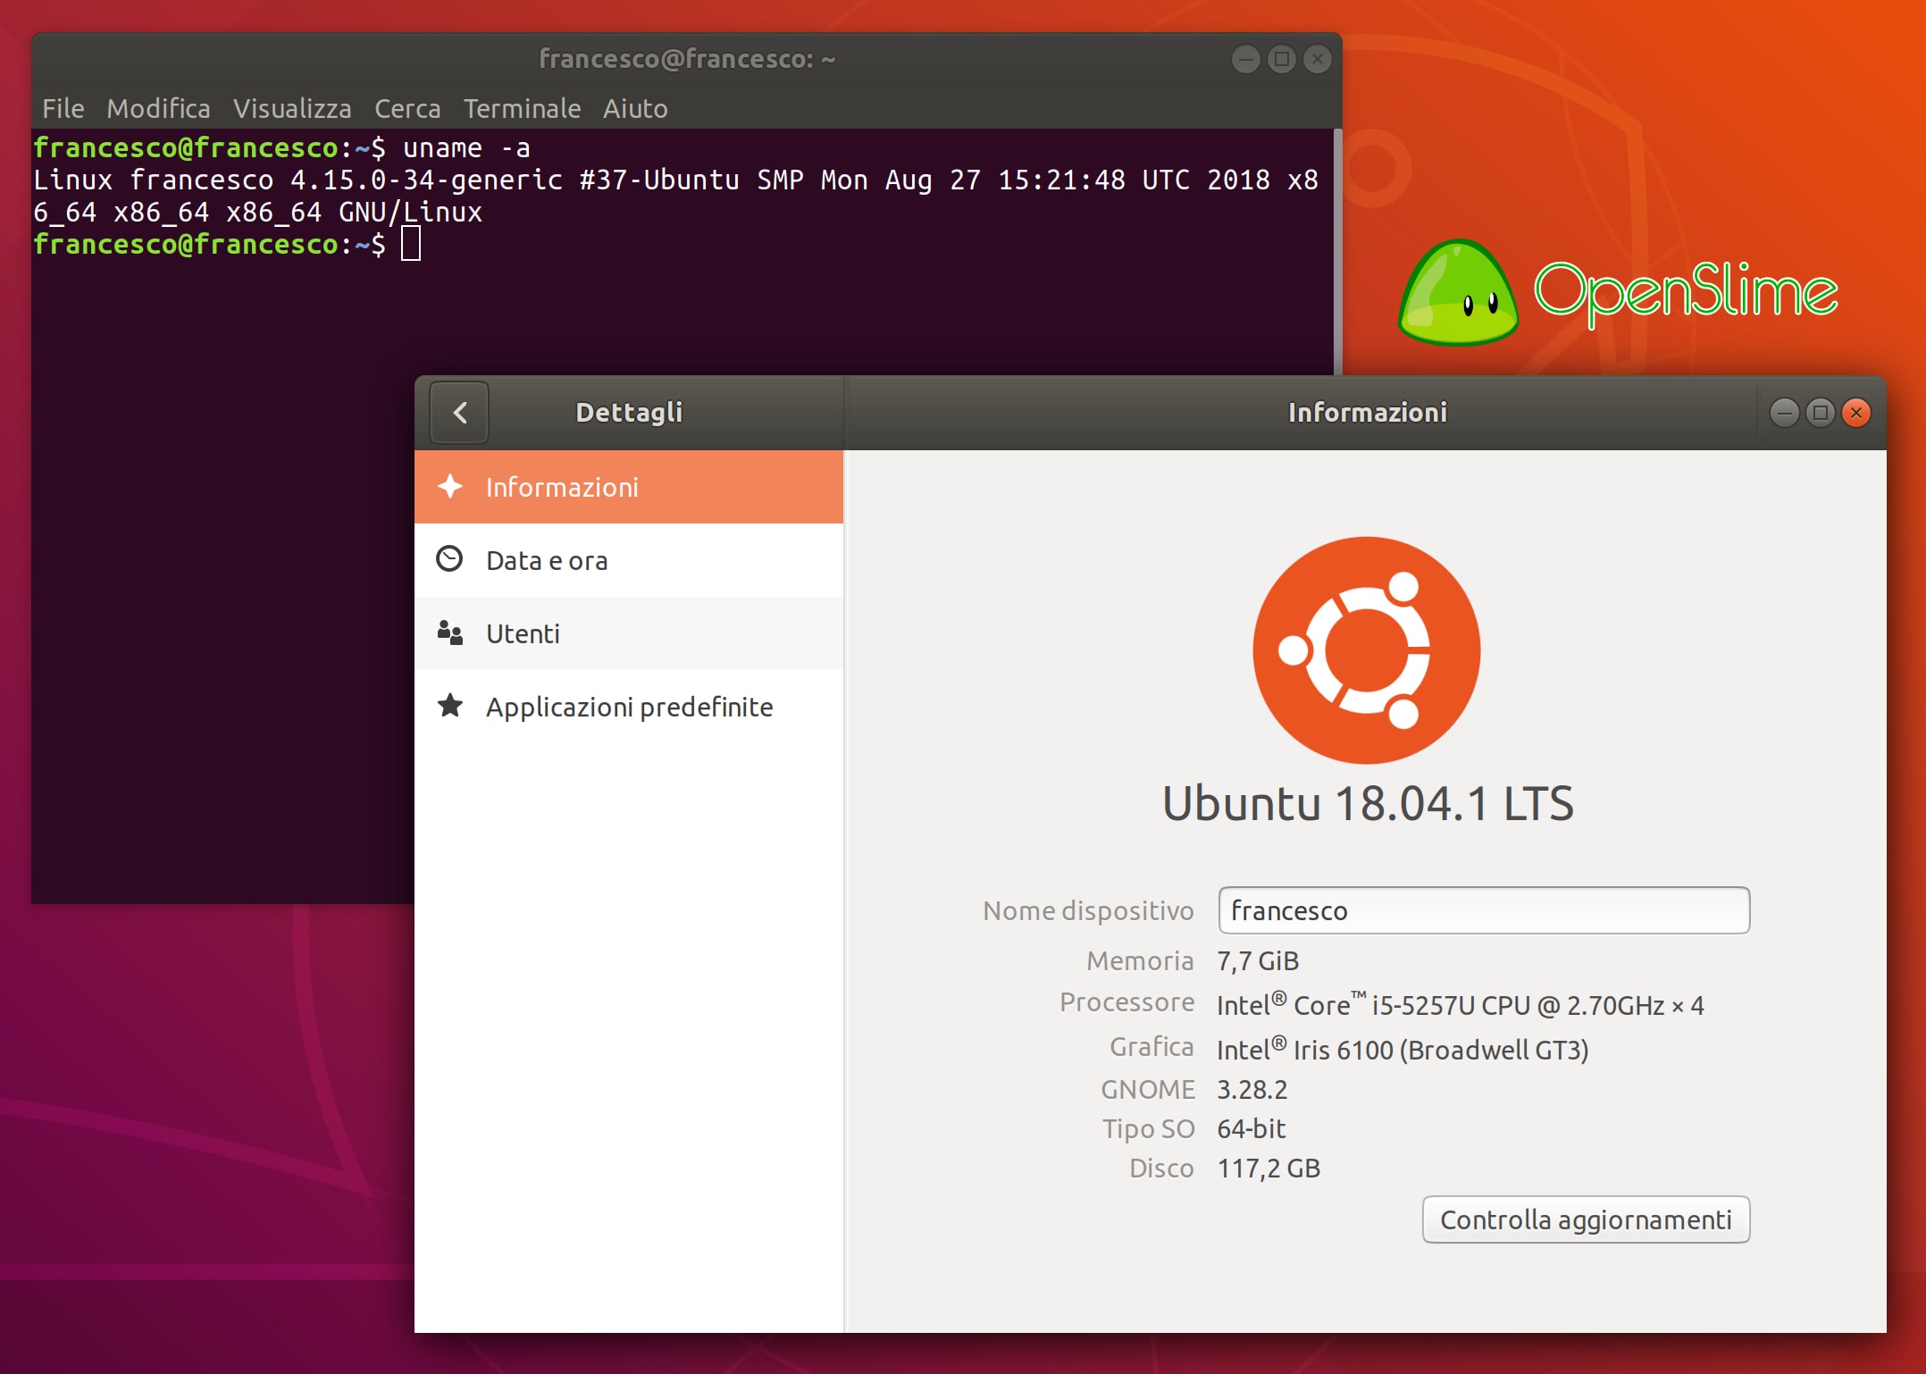Maximize the terminal window
This screenshot has height=1374, width=1926.
pyautogui.click(x=1281, y=60)
